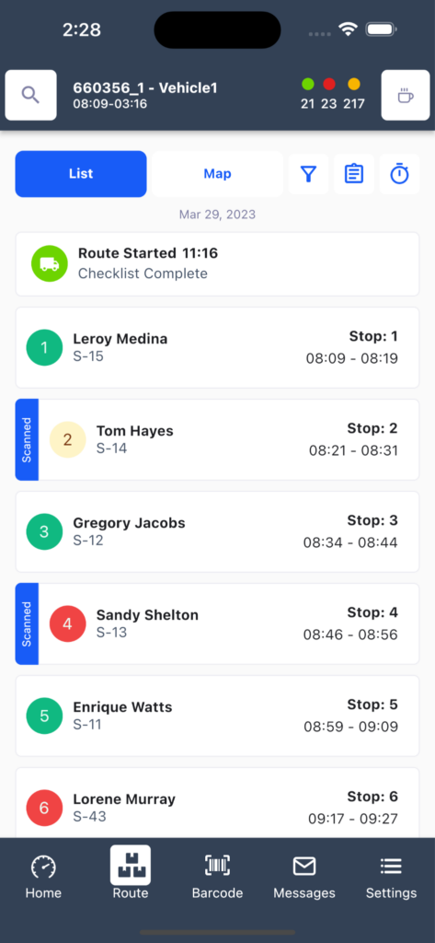Tap Scanned label on Sandy Shelton stop
Screen dimensions: 435x943
[x=27, y=623]
